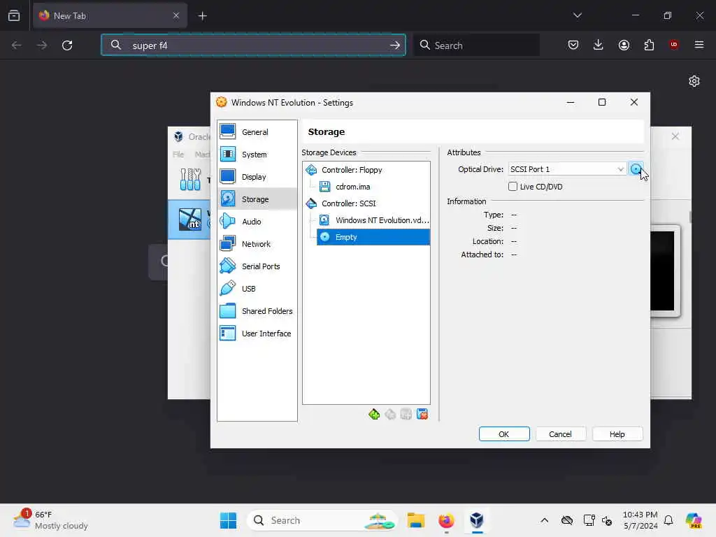716x537 pixels.
Task: Enable the Live CD/DVD checkbox
Action: [513, 186]
